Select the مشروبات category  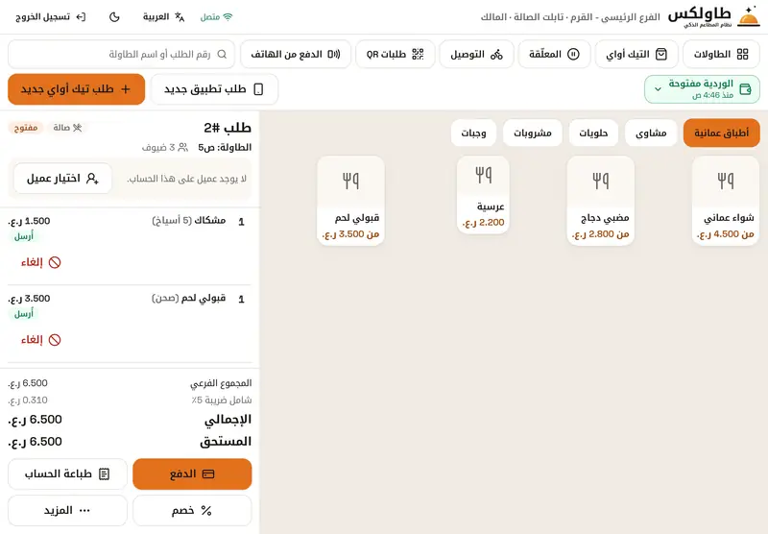coord(533,133)
